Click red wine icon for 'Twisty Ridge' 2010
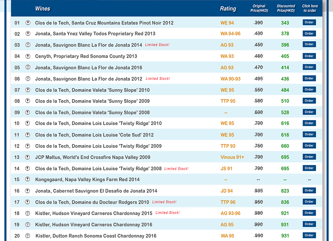Viewport: 333px width, 241px height. tap(28, 123)
